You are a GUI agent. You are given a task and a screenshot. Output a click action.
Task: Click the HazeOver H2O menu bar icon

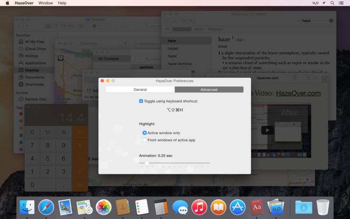(315, 3)
